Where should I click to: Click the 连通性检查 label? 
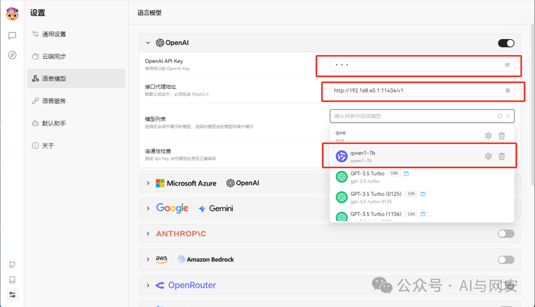coord(158,151)
